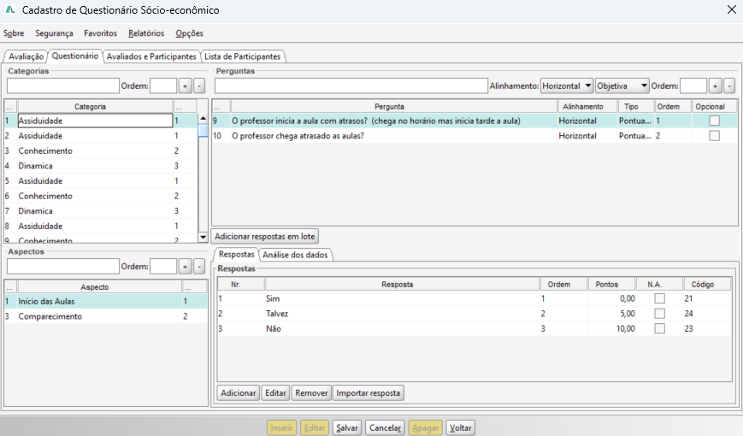Select category row 3 Conhecimento

coord(100,150)
